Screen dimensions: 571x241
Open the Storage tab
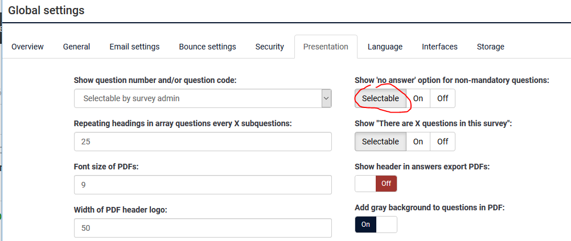490,47
